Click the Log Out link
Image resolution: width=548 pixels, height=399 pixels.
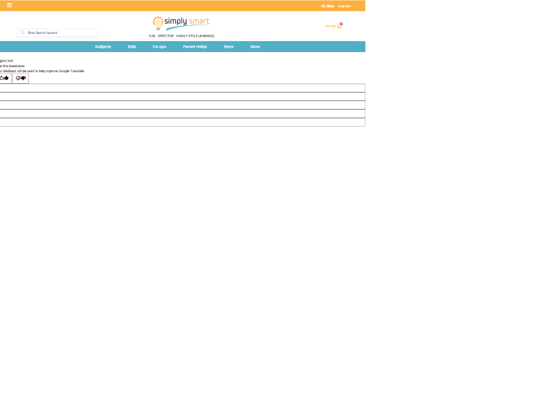pyautogui.click(x=344, y=6)
